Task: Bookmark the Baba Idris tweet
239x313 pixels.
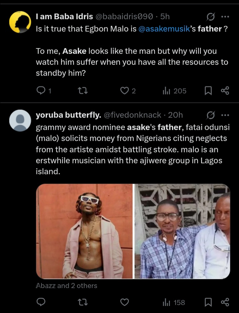Action: pyautogui.click(x=208, y=91)
